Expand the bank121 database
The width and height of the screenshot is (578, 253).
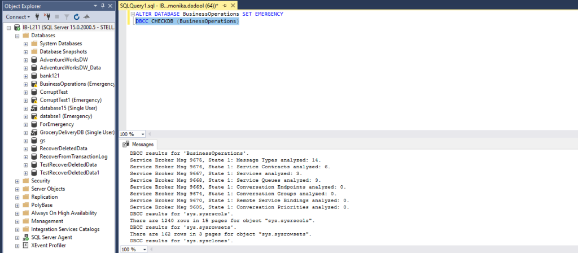coord(25,76)
